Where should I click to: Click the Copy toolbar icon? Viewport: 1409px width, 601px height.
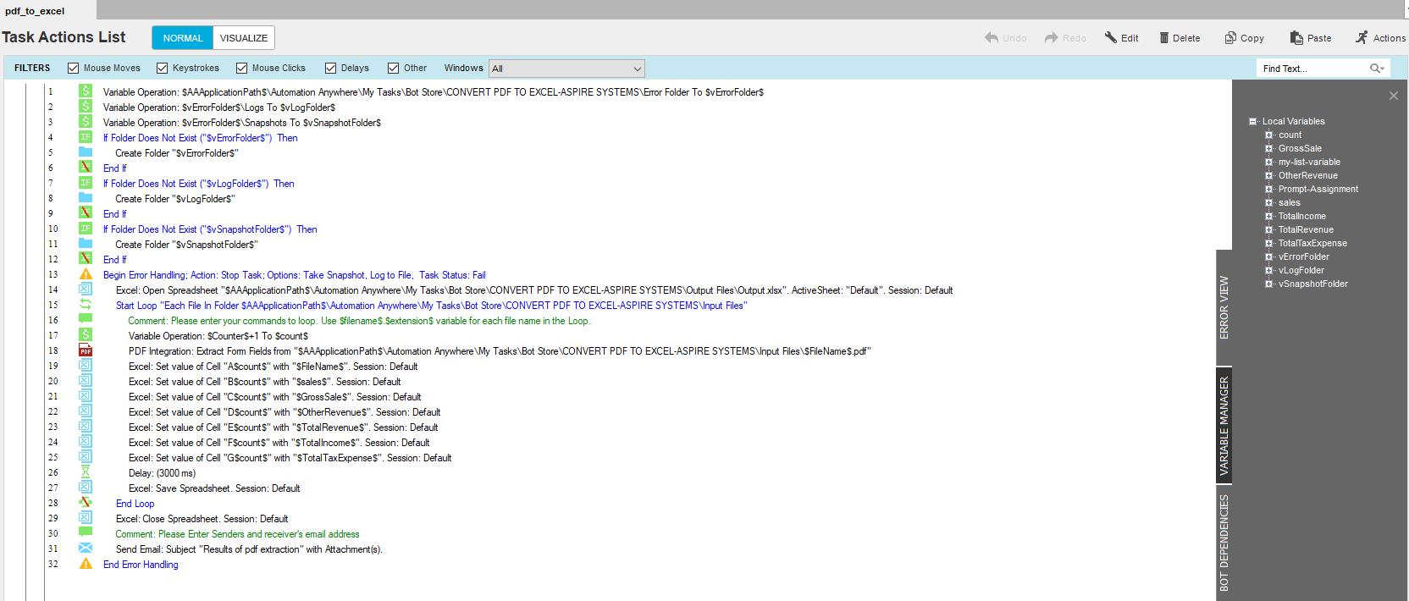[1230, 37]
